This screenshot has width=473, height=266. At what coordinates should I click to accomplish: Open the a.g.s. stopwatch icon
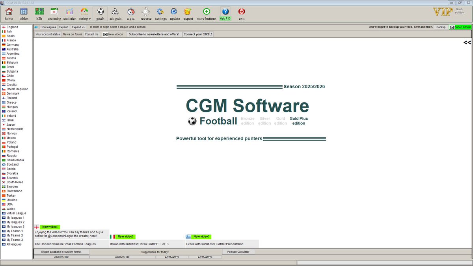[131, 14]
